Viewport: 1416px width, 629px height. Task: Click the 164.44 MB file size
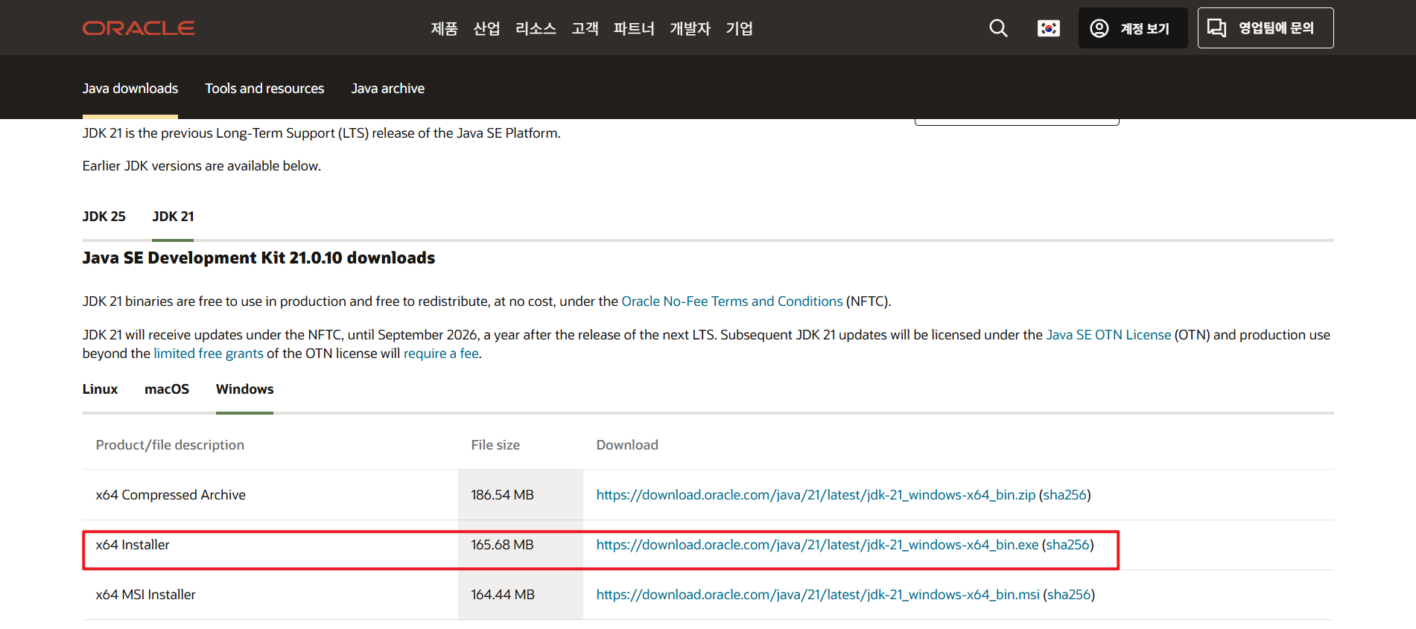[503, 595]
